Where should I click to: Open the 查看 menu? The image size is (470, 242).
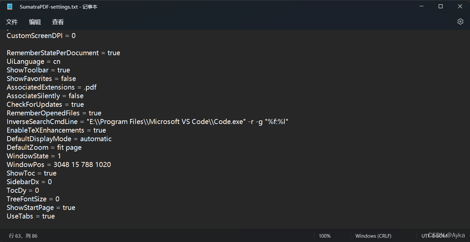pyautogui.click(x=58, y=22)
